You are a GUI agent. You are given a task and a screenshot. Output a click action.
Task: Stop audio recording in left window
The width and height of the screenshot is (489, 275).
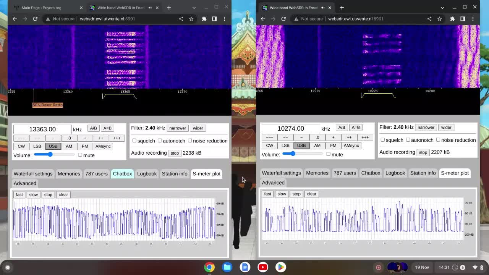coord(175,153)
